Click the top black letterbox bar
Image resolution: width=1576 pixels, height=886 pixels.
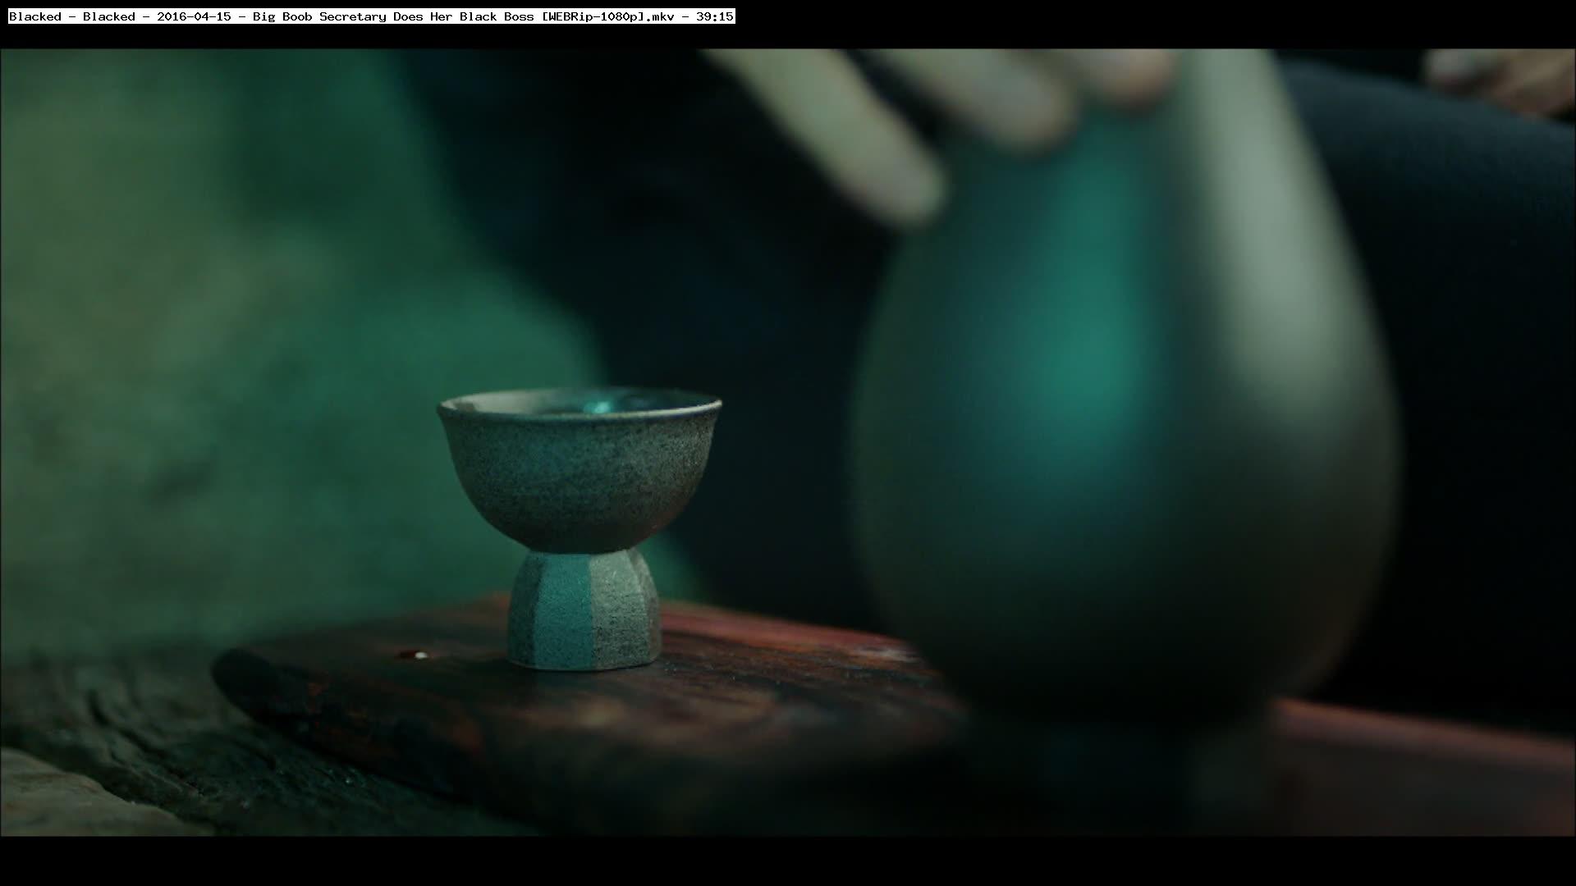tap(1149, 23)
